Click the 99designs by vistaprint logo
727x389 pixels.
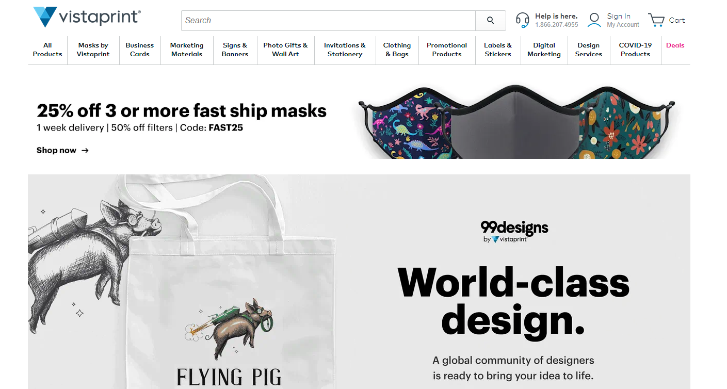tap(514, 231)
